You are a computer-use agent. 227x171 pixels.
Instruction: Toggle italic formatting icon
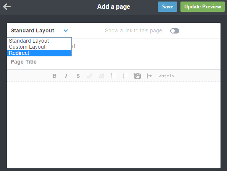pos(66,76)
